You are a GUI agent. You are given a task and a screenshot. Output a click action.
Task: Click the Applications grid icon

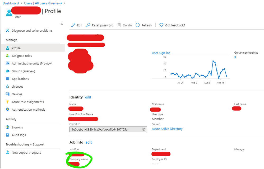pyautogui.click(x=8, y=79)
